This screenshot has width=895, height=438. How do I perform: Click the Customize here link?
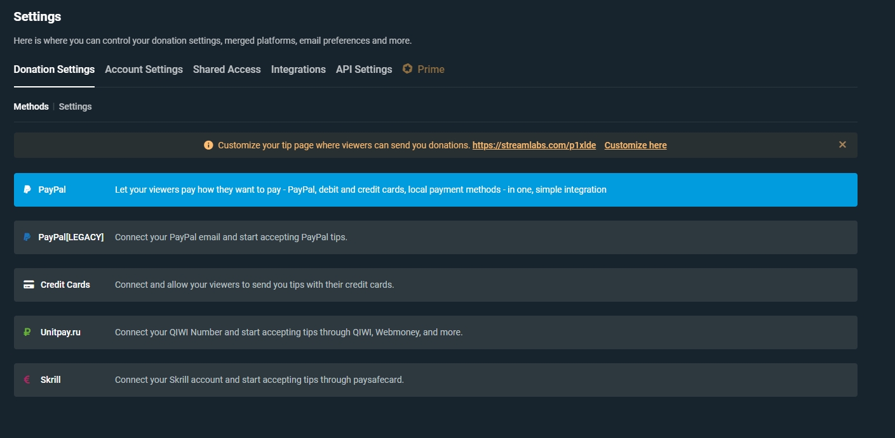pyautogui.click(x=635, y=145)
